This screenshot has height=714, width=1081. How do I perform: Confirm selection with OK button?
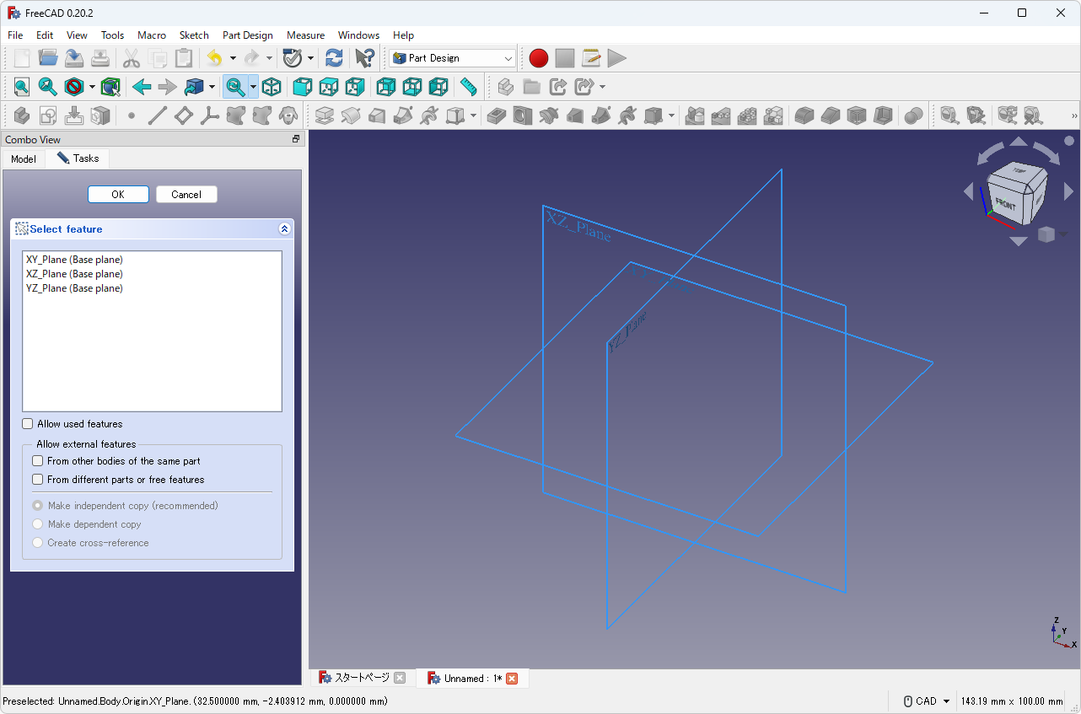tap(118, 195)
